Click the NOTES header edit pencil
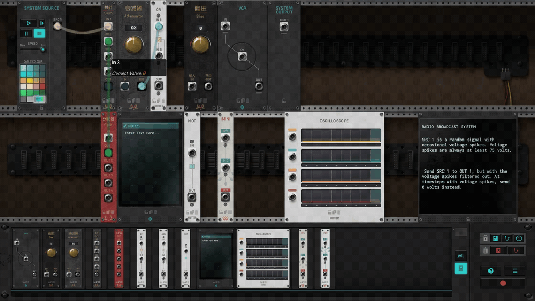The width and height of the screenshot is (535, 301). [125, 126]
